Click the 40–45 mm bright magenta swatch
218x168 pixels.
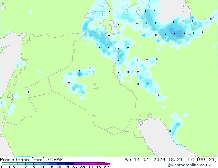tap(93, 164)
